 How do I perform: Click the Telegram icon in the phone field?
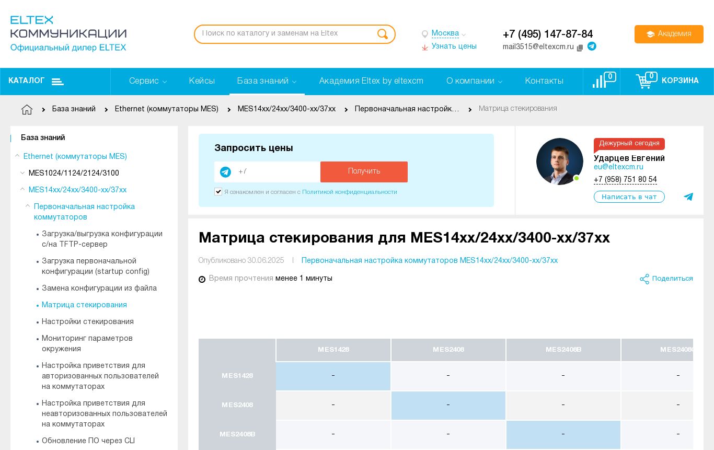(225, 172)
